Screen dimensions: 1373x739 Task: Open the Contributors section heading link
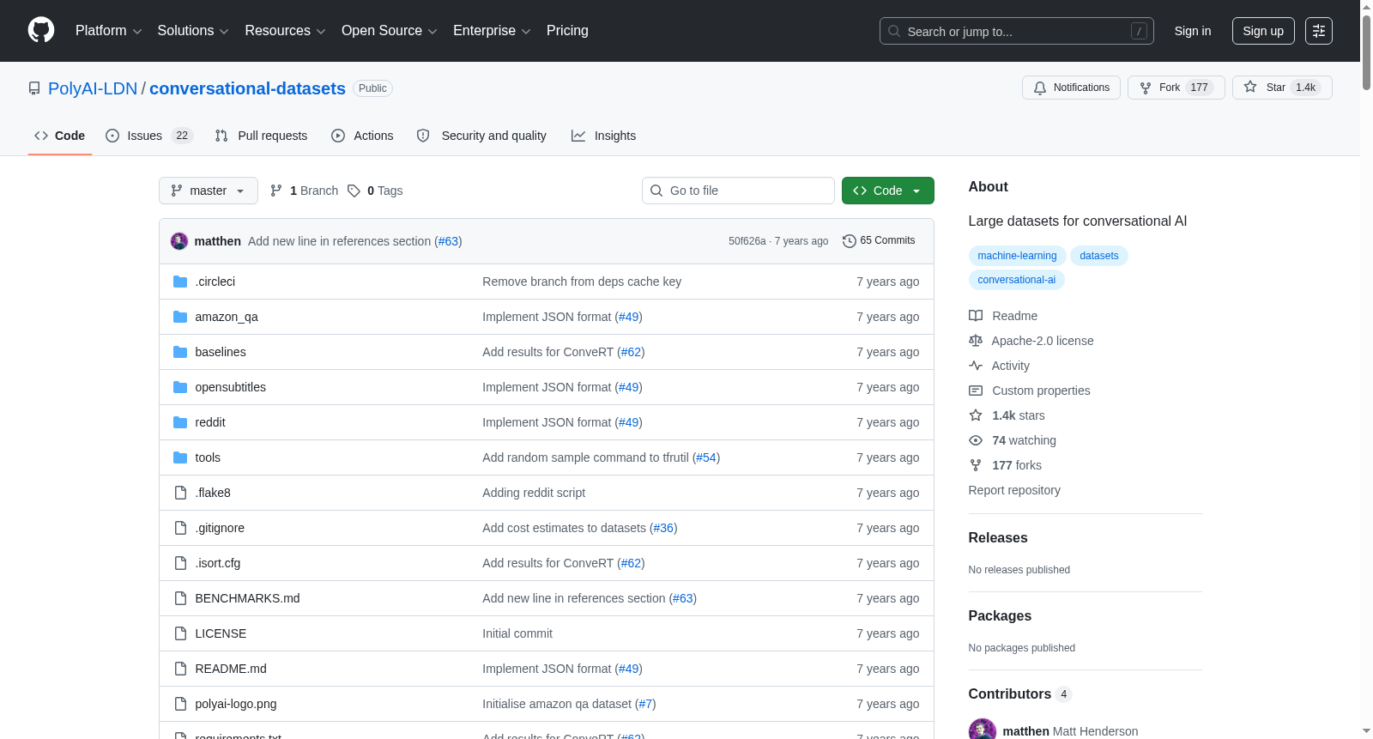tap(1020, 694)
